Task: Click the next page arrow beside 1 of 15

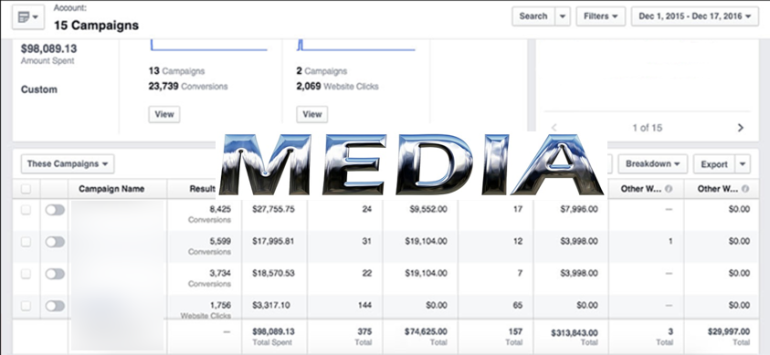Action: pyautogui.click(x=741, y=128)
